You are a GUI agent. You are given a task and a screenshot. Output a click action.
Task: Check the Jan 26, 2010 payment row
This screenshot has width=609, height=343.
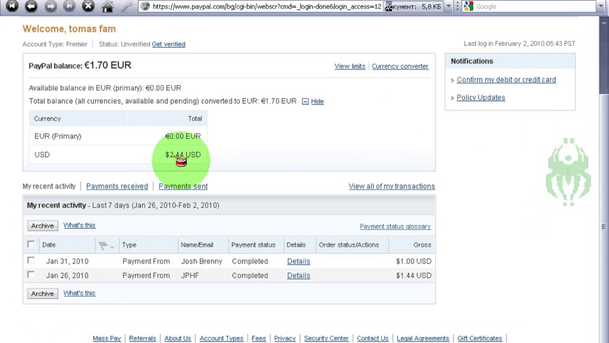pos(31,275)
